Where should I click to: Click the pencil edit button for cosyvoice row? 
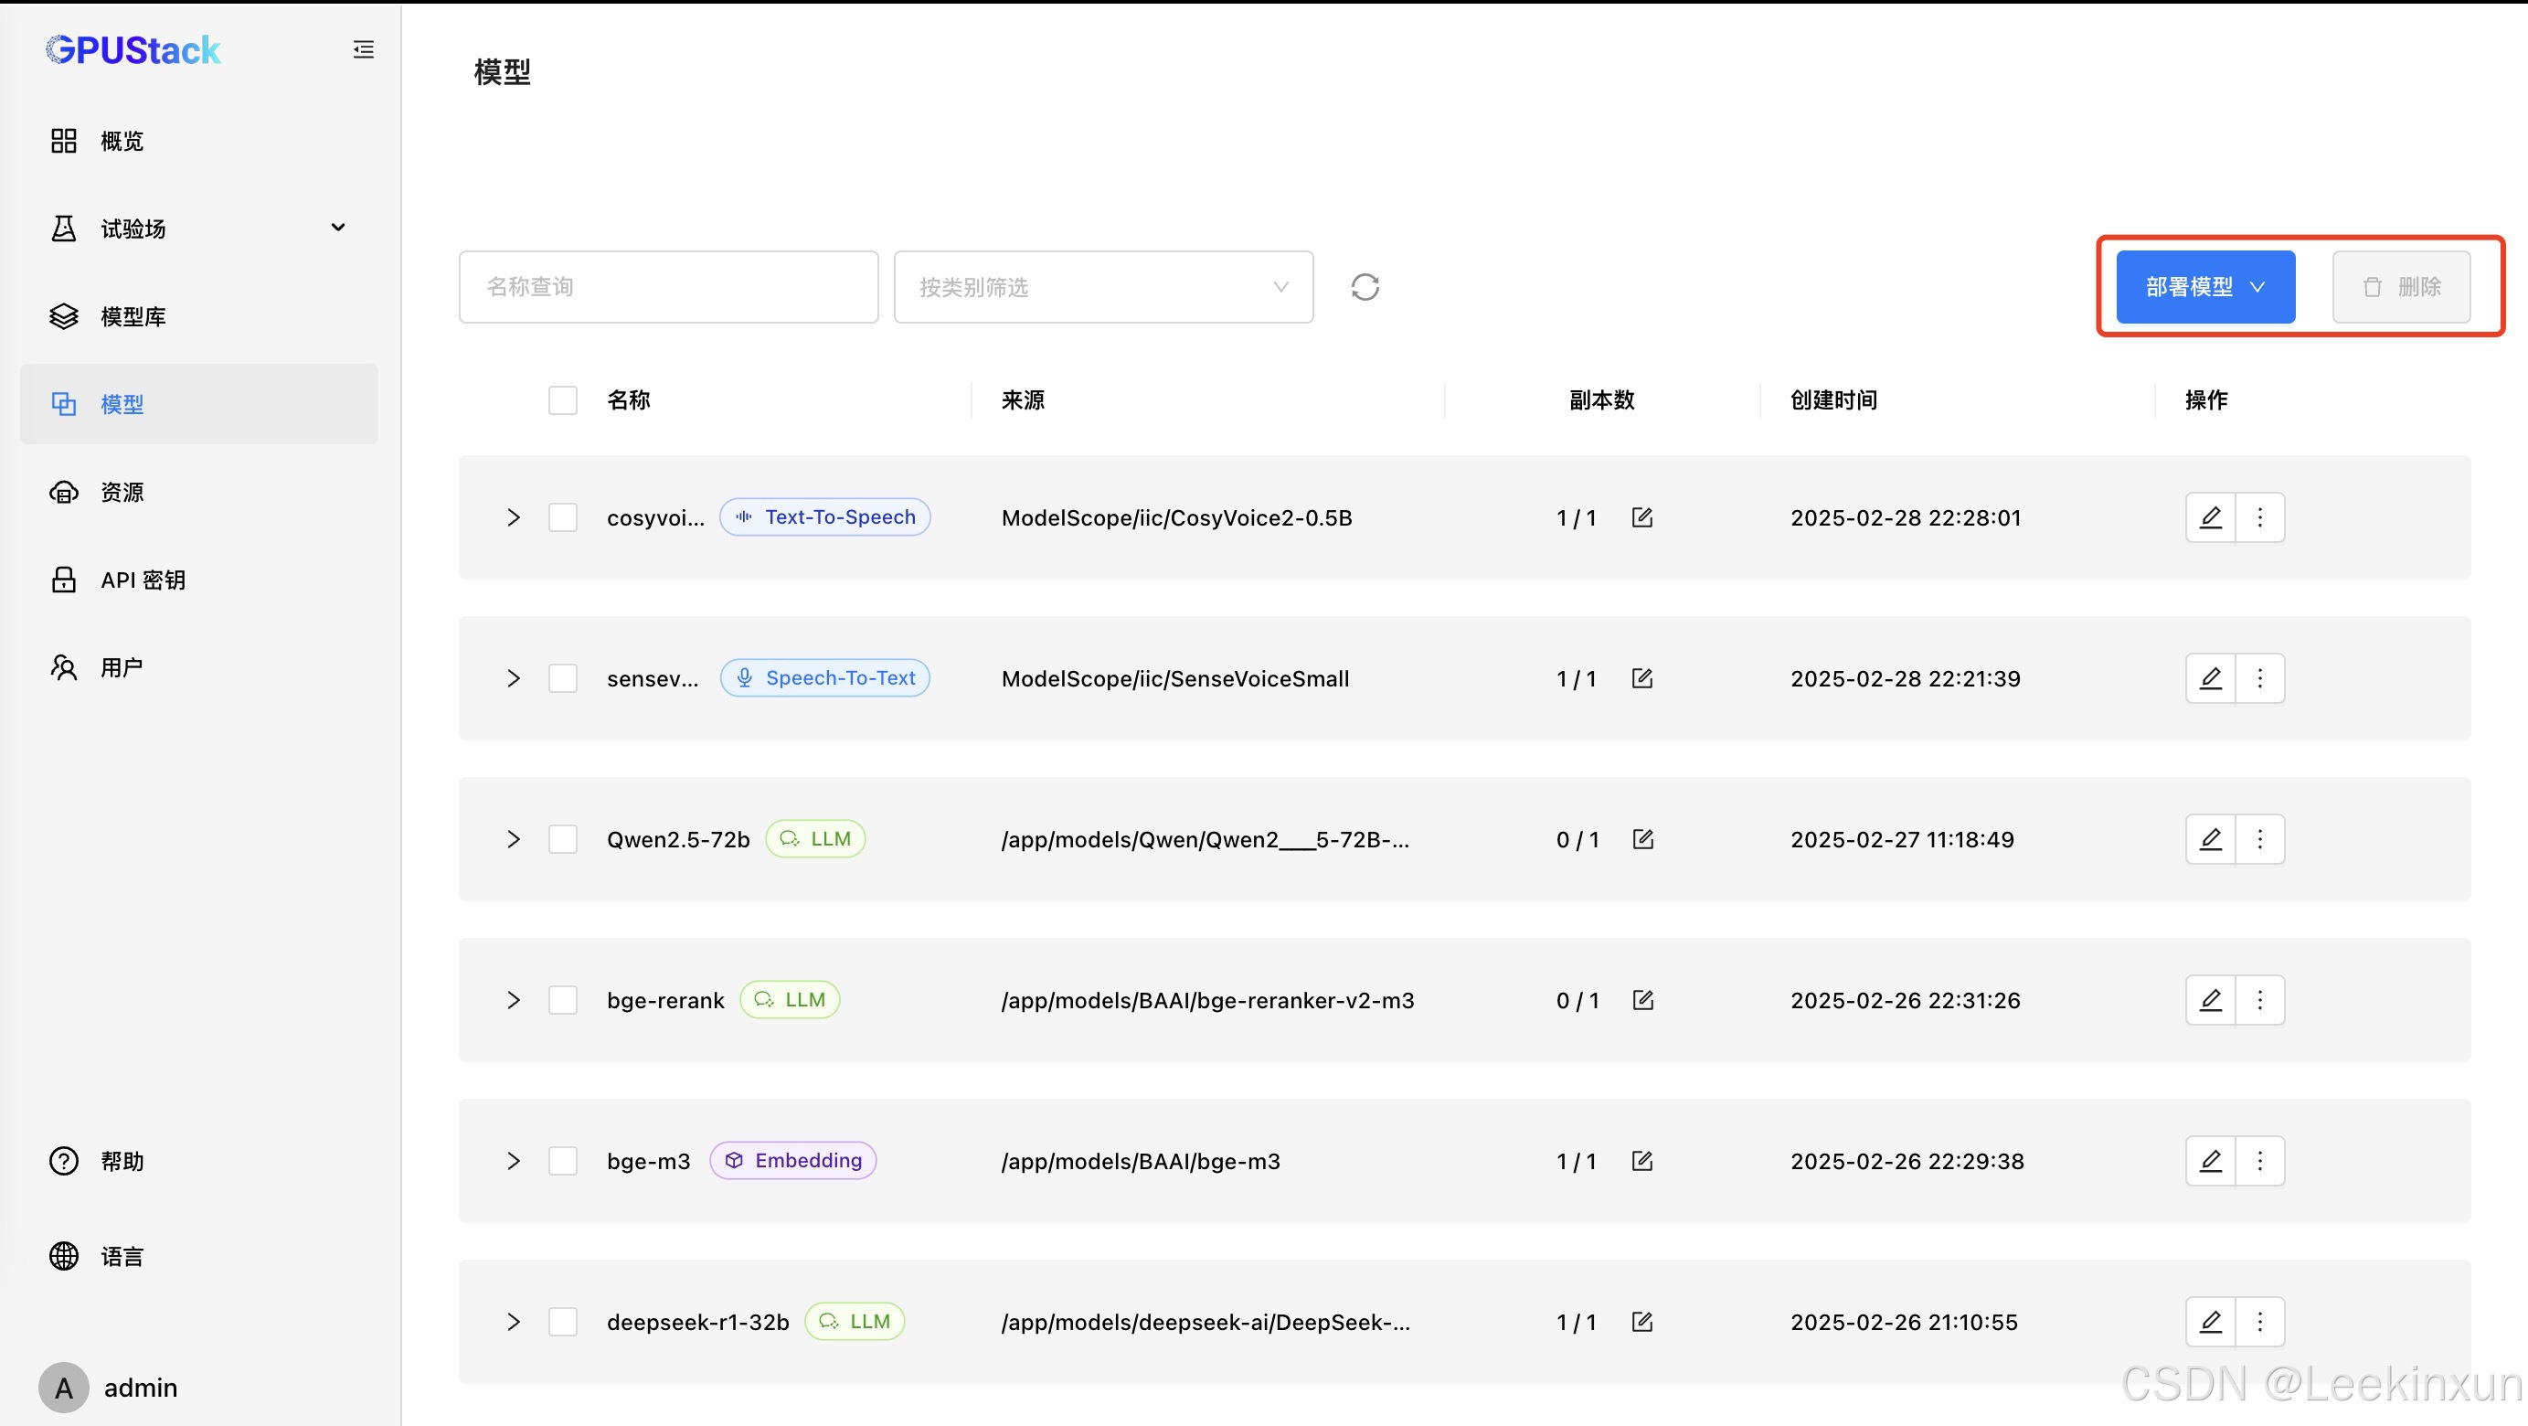point(2210,517)
